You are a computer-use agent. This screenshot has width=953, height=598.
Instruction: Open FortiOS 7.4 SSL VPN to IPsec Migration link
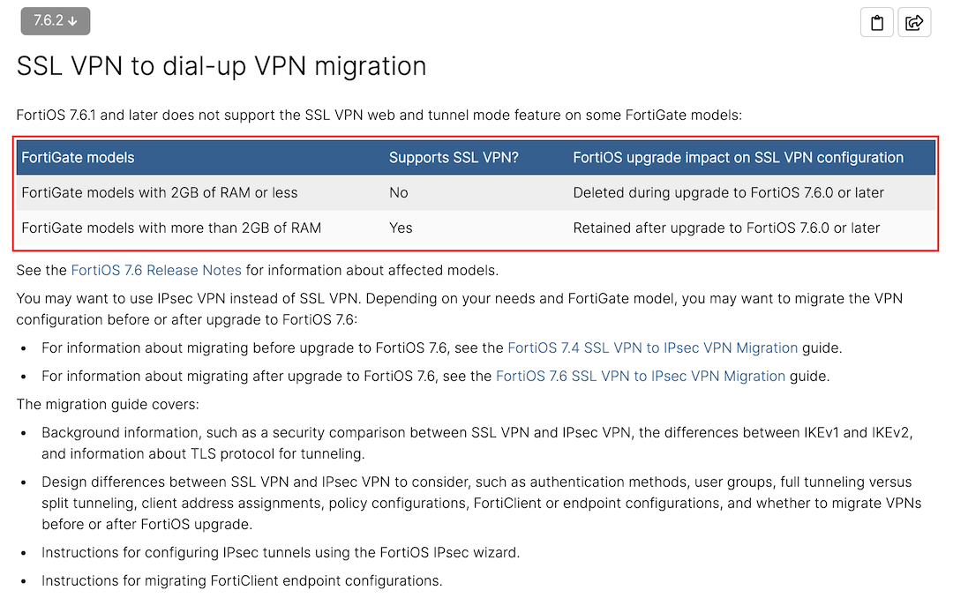click(x=652, y=348)
